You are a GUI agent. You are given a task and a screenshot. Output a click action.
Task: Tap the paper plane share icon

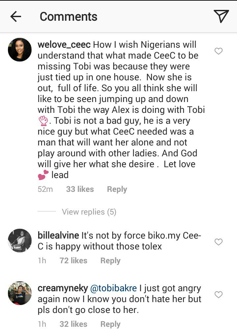[x=221, y=16]
